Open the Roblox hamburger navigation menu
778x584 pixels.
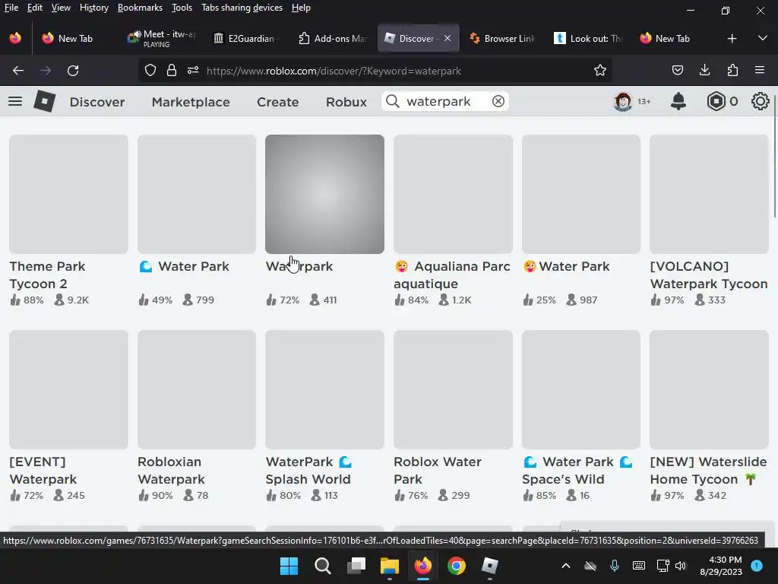coord(15,101)
